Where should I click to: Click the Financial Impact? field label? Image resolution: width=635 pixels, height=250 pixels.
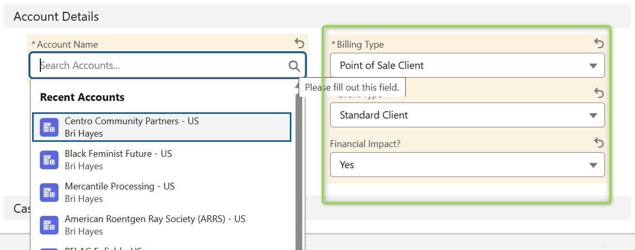pos(365,144)
